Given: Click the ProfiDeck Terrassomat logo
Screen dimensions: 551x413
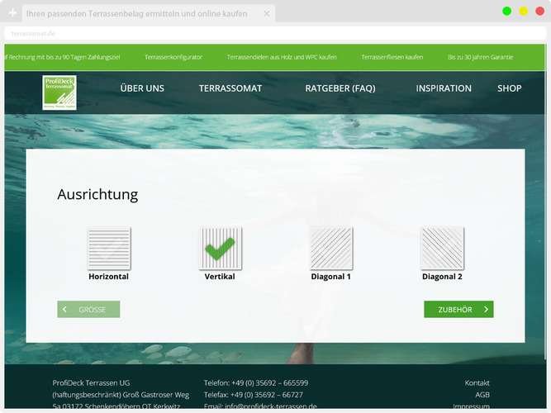Looking at the screenshot, I should 60,92.
